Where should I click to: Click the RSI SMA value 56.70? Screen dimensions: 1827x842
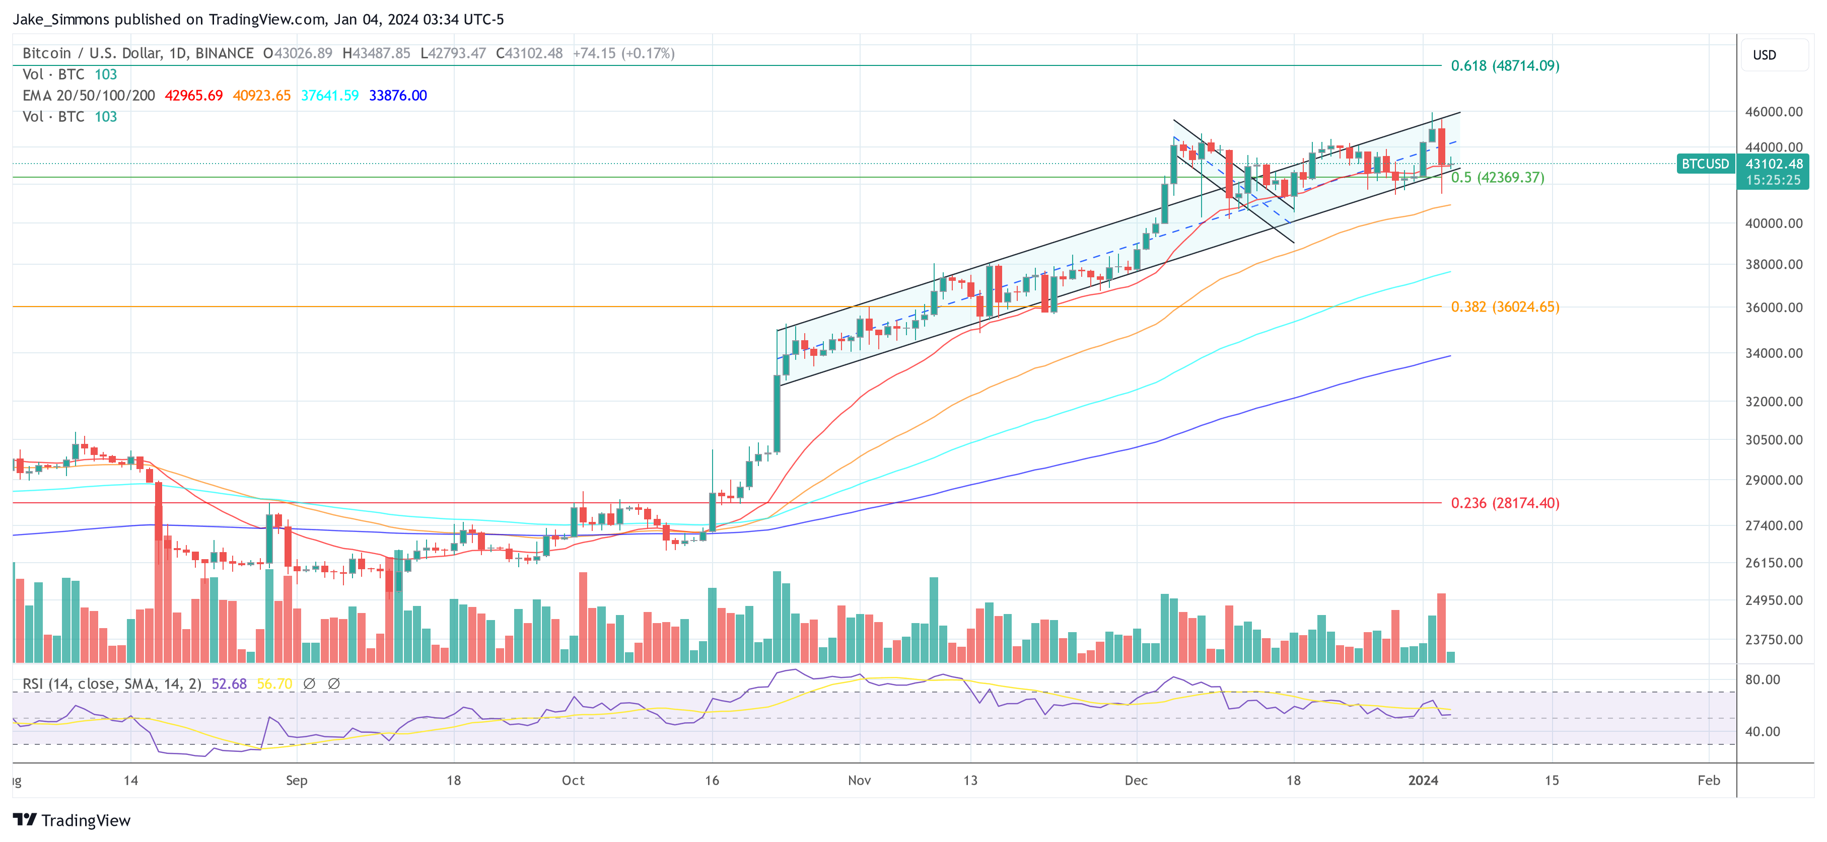(274, 684)
